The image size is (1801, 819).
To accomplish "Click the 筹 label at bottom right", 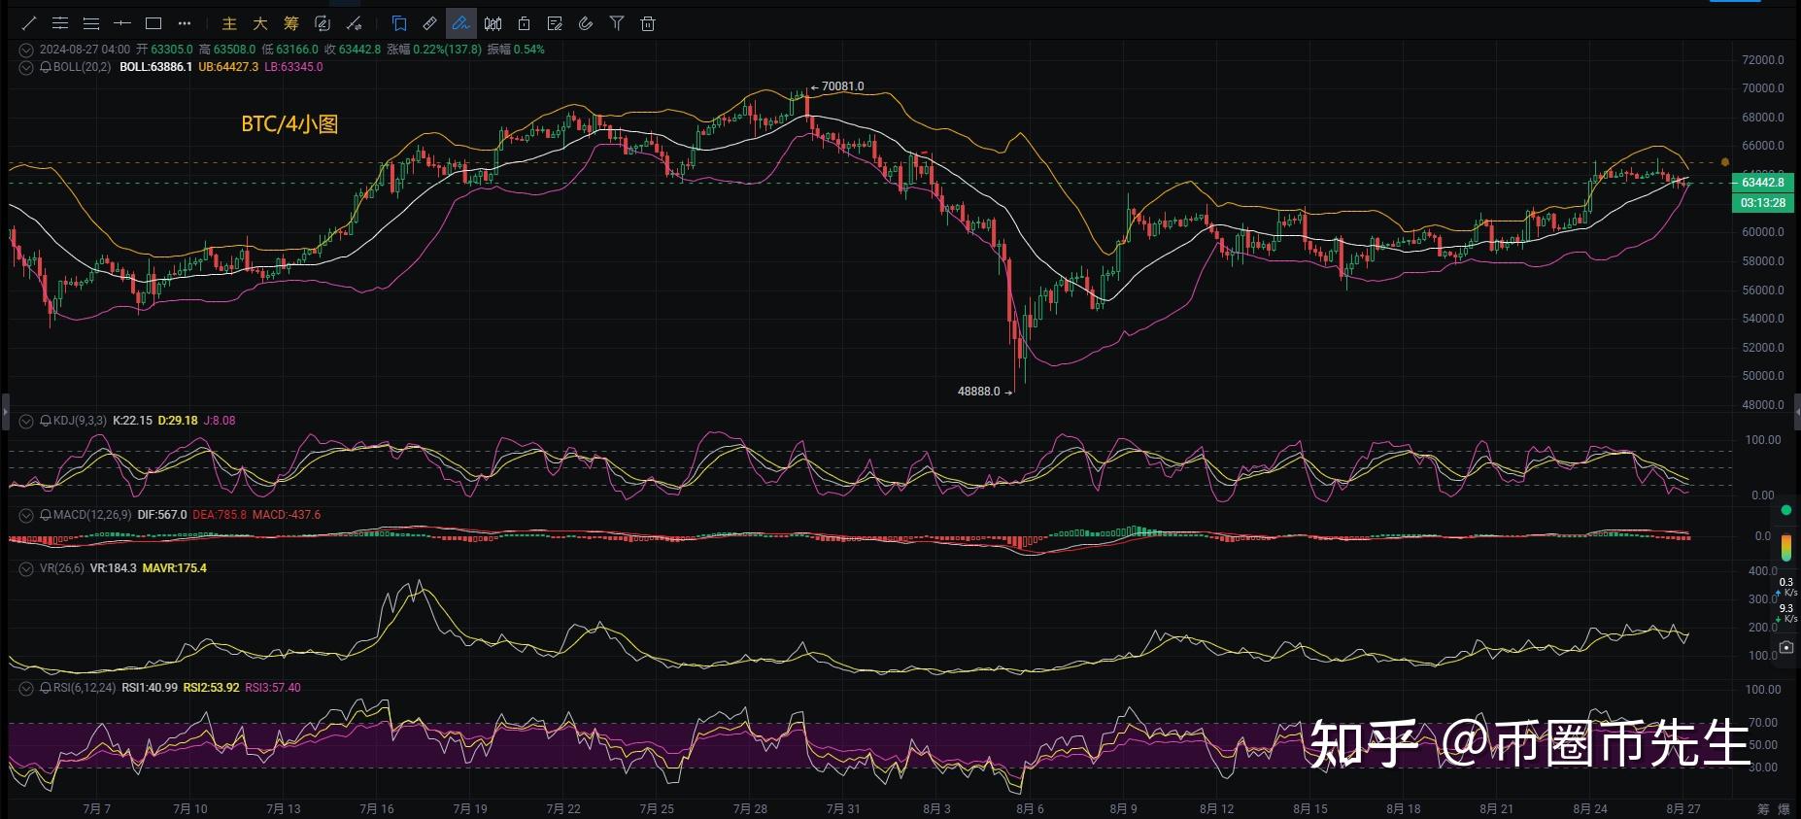I will pyautogui.click(x=1763, y=808).
